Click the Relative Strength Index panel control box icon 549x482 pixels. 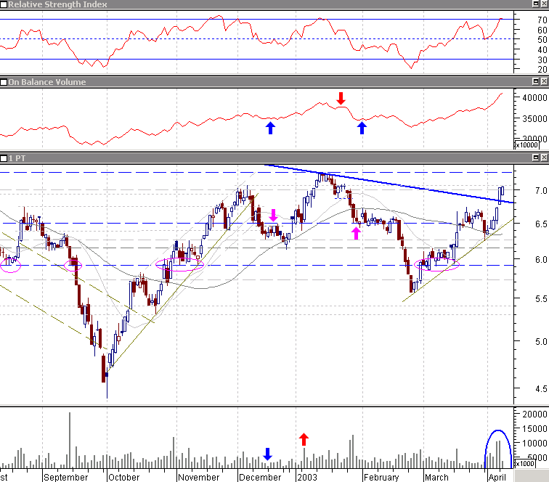(x=4, y=4)
